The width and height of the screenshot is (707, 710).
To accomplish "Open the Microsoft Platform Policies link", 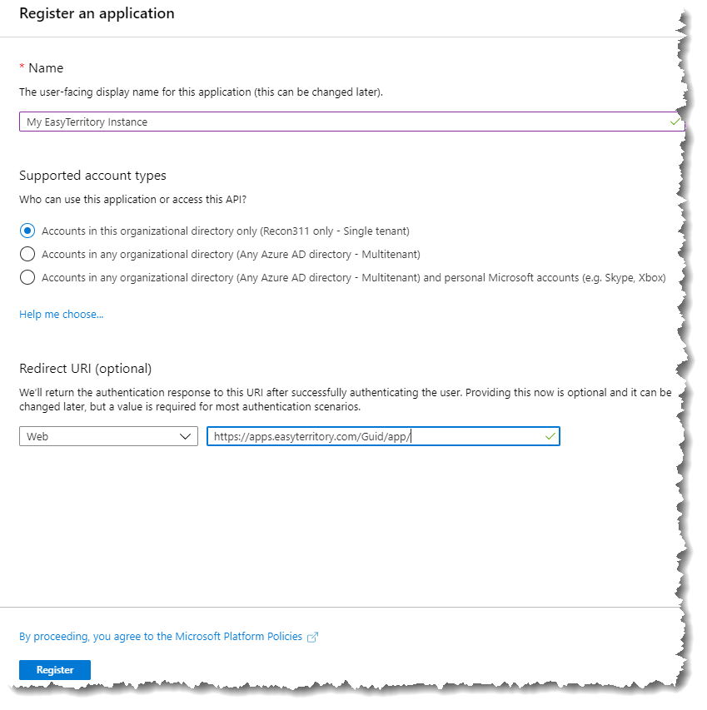I will point(161,637).
